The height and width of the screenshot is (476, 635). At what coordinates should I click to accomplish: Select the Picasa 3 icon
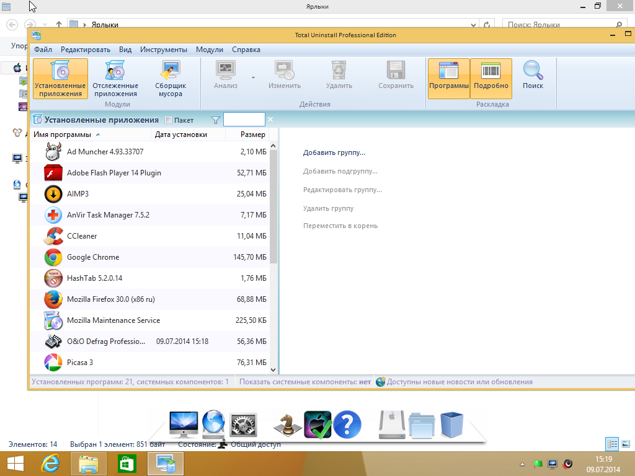pyautogui.click(x=53, y=362)
